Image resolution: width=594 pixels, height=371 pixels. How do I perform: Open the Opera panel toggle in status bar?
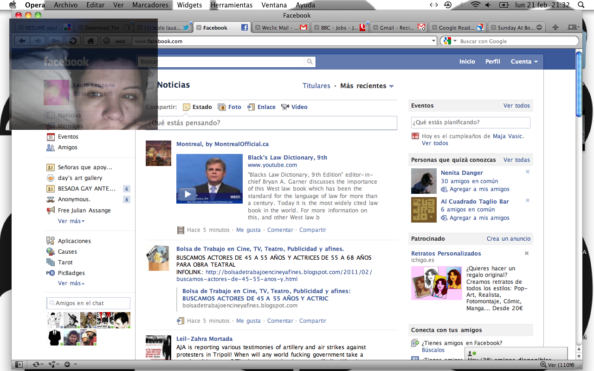coord(19,365)
